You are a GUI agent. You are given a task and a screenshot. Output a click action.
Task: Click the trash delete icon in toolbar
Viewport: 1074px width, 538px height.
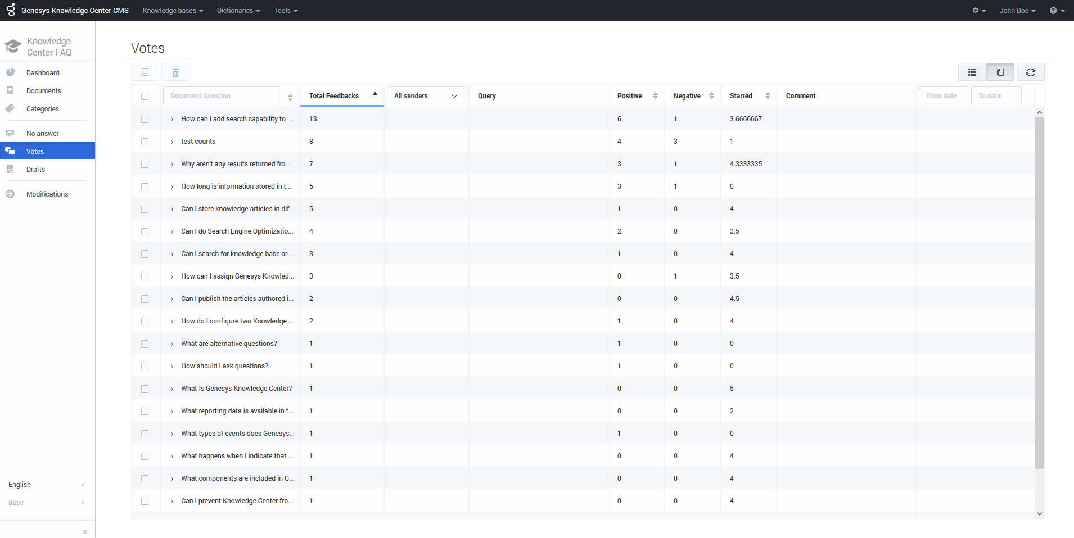(175, 72)
